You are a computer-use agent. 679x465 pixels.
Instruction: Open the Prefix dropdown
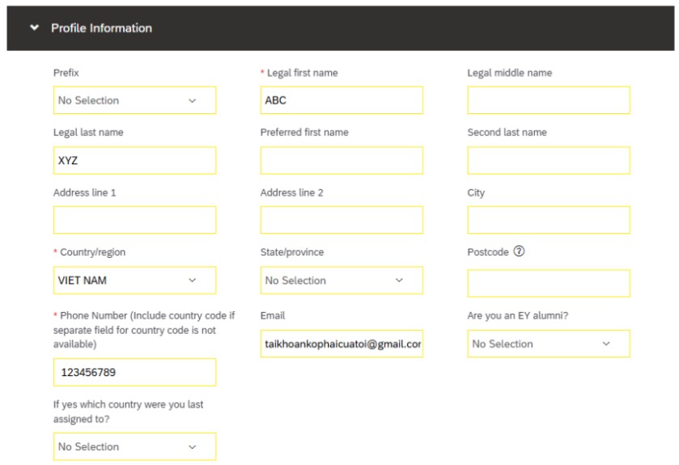click(134, 100)
